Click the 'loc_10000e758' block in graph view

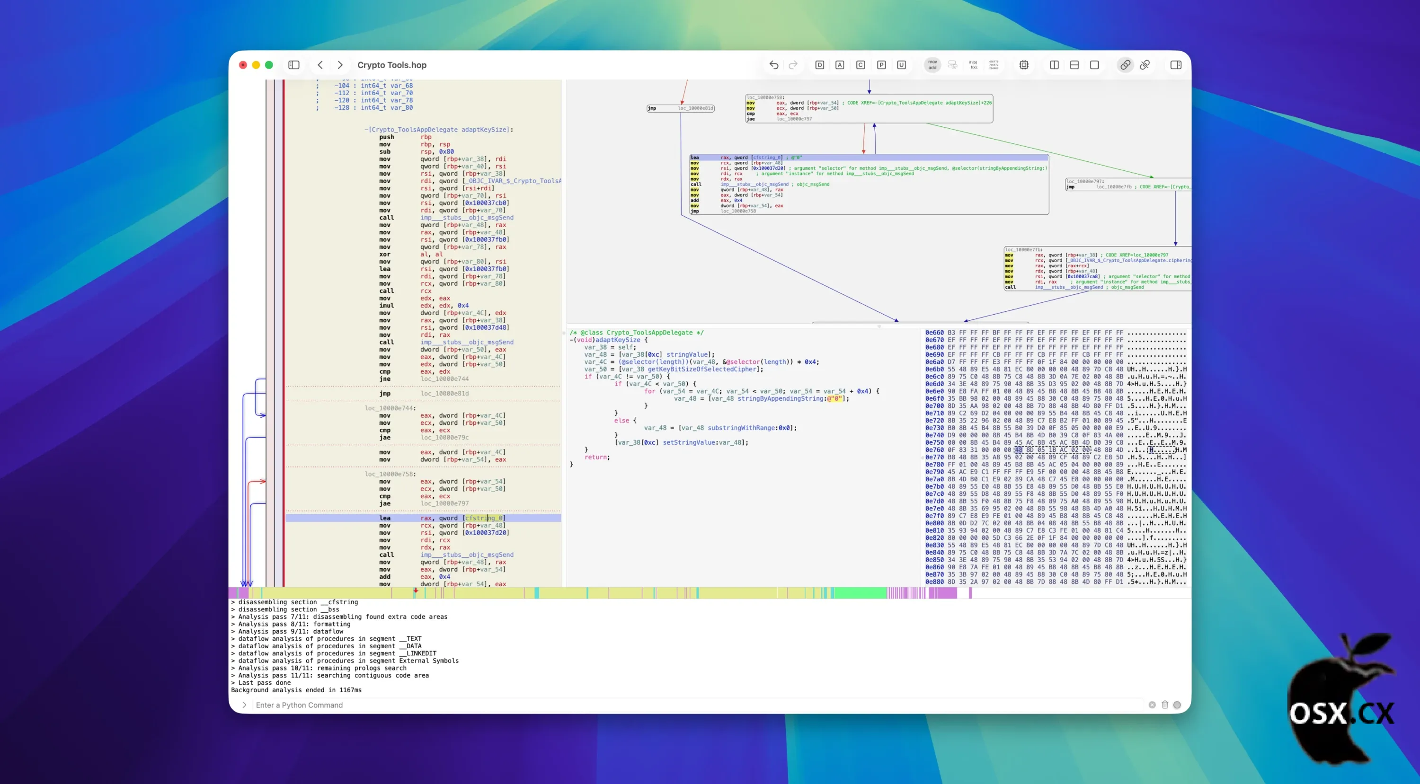pyautogui.click(x=869, y=108)
